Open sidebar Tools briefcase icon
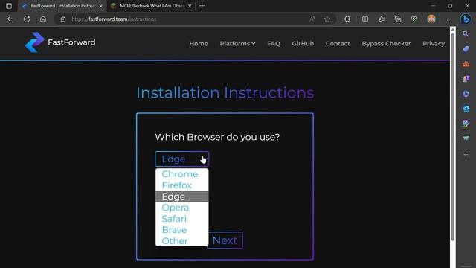The width and height of the screenshot is (476, 268). click(x=466, y=64)
